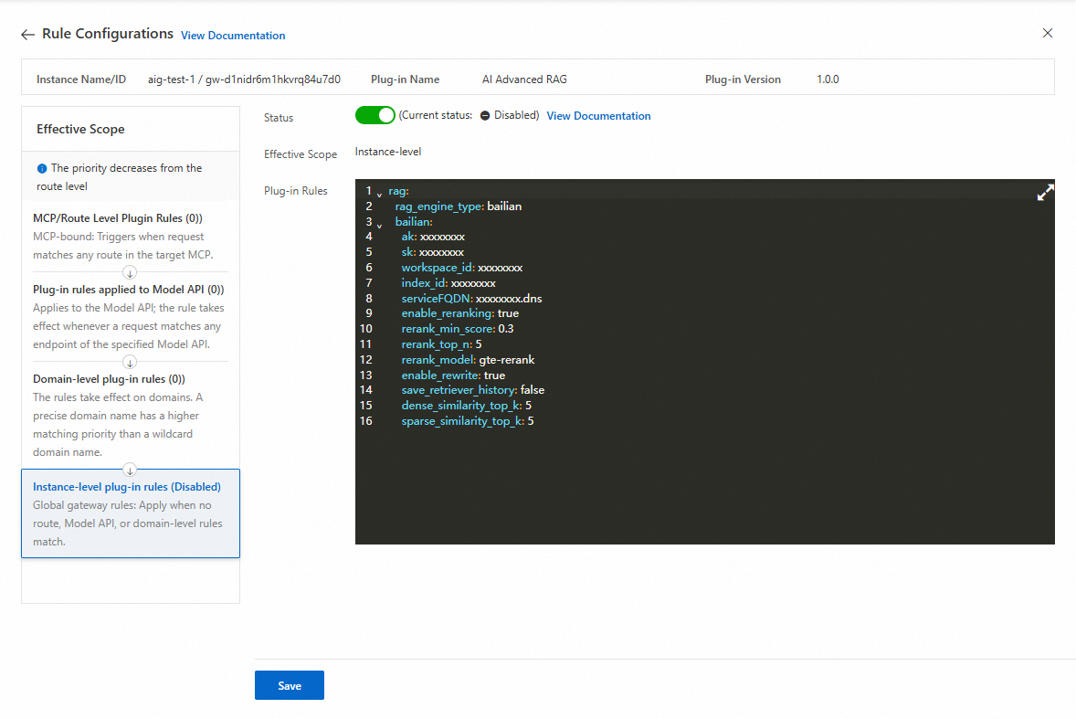Click rerank_top_n: 5 line
Screen dimensions: 1076x719
point(441,344)
